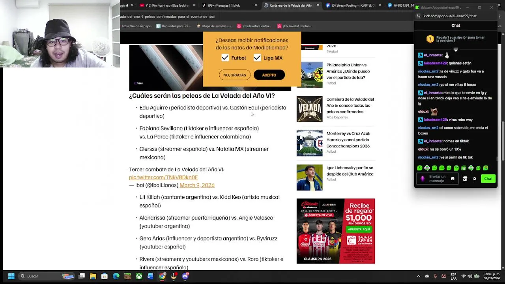
Task: Open the emoji picker in chat input
Action: (453, 179)
